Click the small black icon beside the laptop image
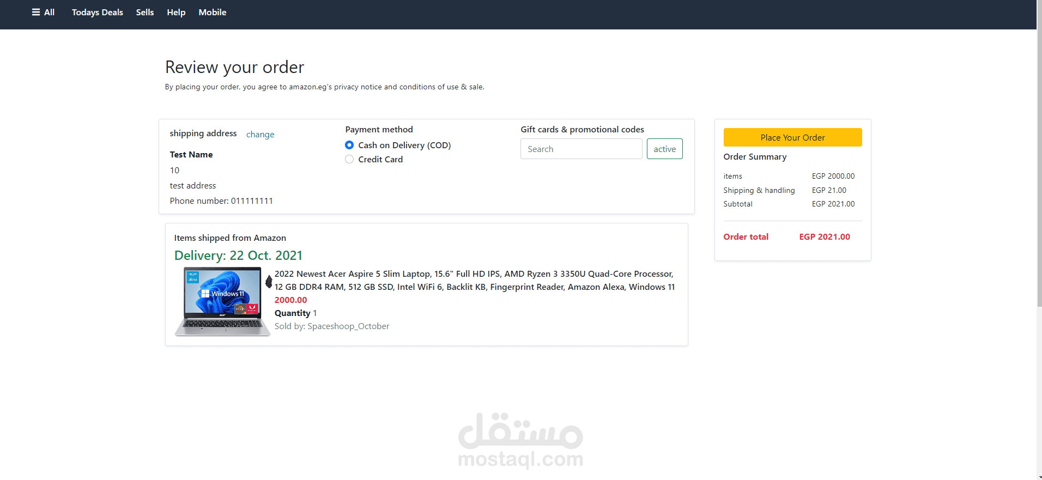The image size is (1042, 480). tap(269, 281)
